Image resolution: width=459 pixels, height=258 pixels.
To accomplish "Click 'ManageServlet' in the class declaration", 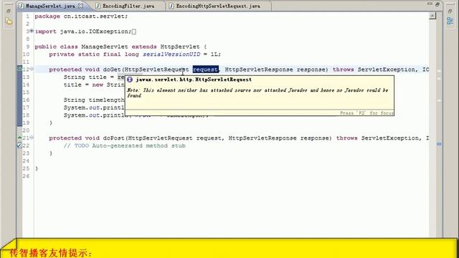I will tap(105, 47).
